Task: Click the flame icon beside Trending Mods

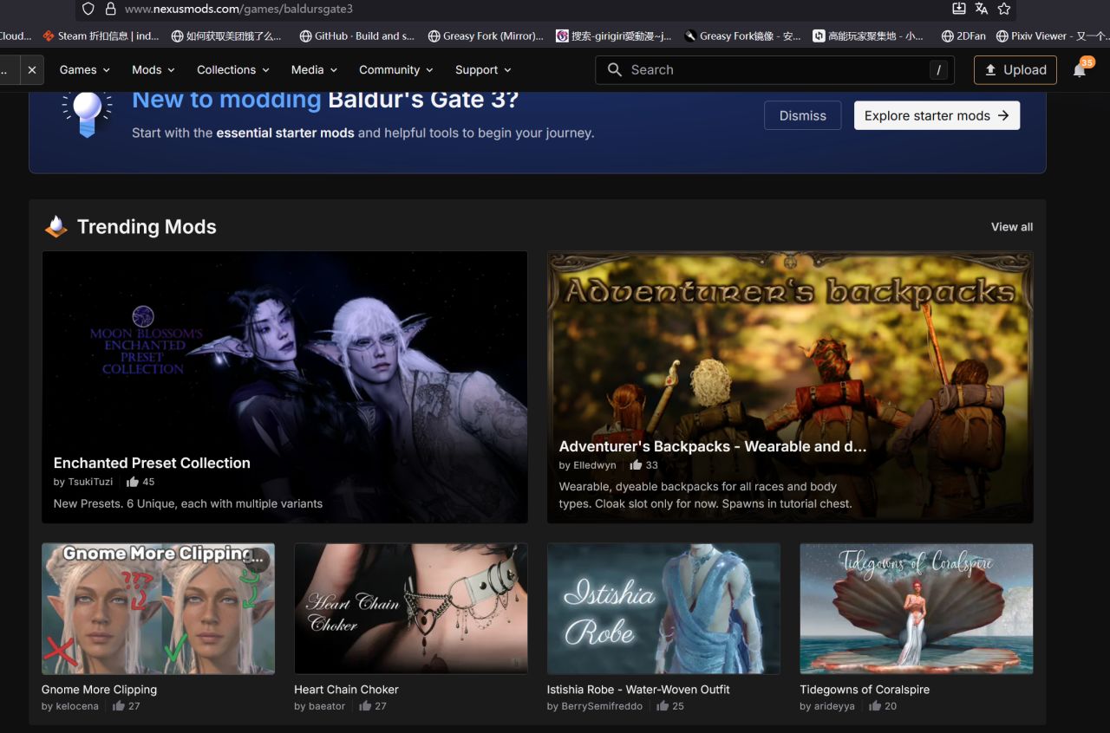Action: 56,227
